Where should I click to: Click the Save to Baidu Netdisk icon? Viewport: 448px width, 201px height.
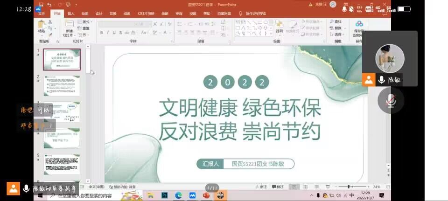[x=358, y=28]
